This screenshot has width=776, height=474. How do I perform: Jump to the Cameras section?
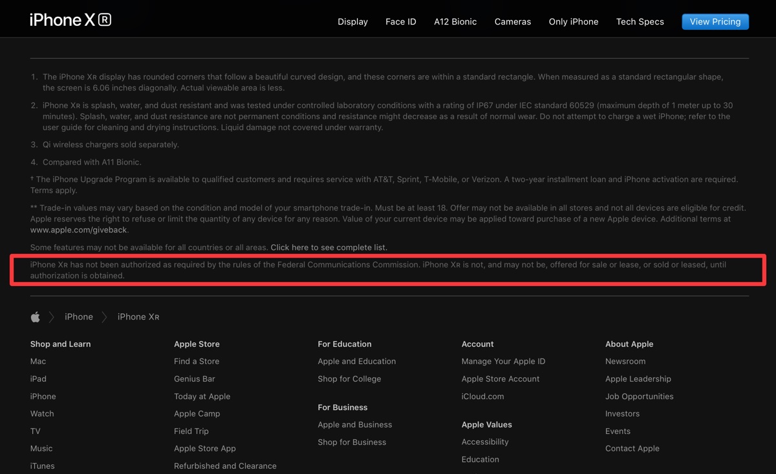(513, 21)
